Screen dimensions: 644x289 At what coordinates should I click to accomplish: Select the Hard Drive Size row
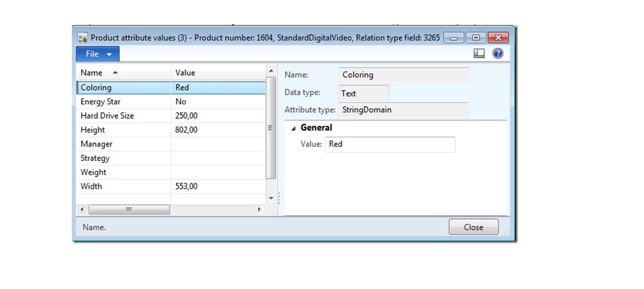click(x=171, y=115)
